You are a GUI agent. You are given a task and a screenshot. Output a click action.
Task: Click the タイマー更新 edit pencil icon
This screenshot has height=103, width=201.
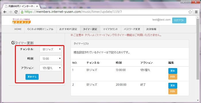tap(13, 43)
